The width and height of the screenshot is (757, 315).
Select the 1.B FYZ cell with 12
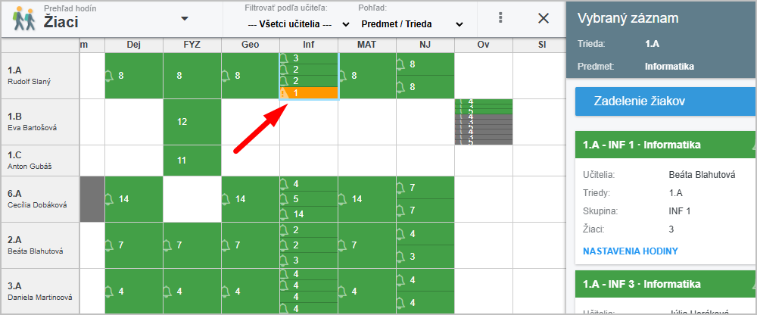coord(192,122)
